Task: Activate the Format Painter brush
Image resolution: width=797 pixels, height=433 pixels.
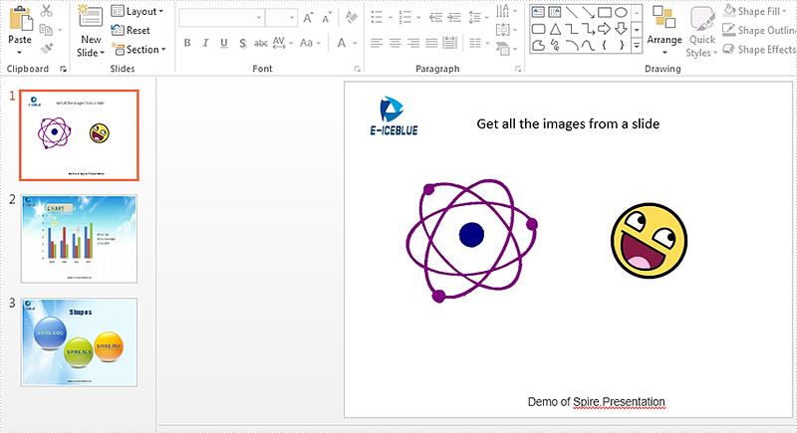Action: click(46, 49)
